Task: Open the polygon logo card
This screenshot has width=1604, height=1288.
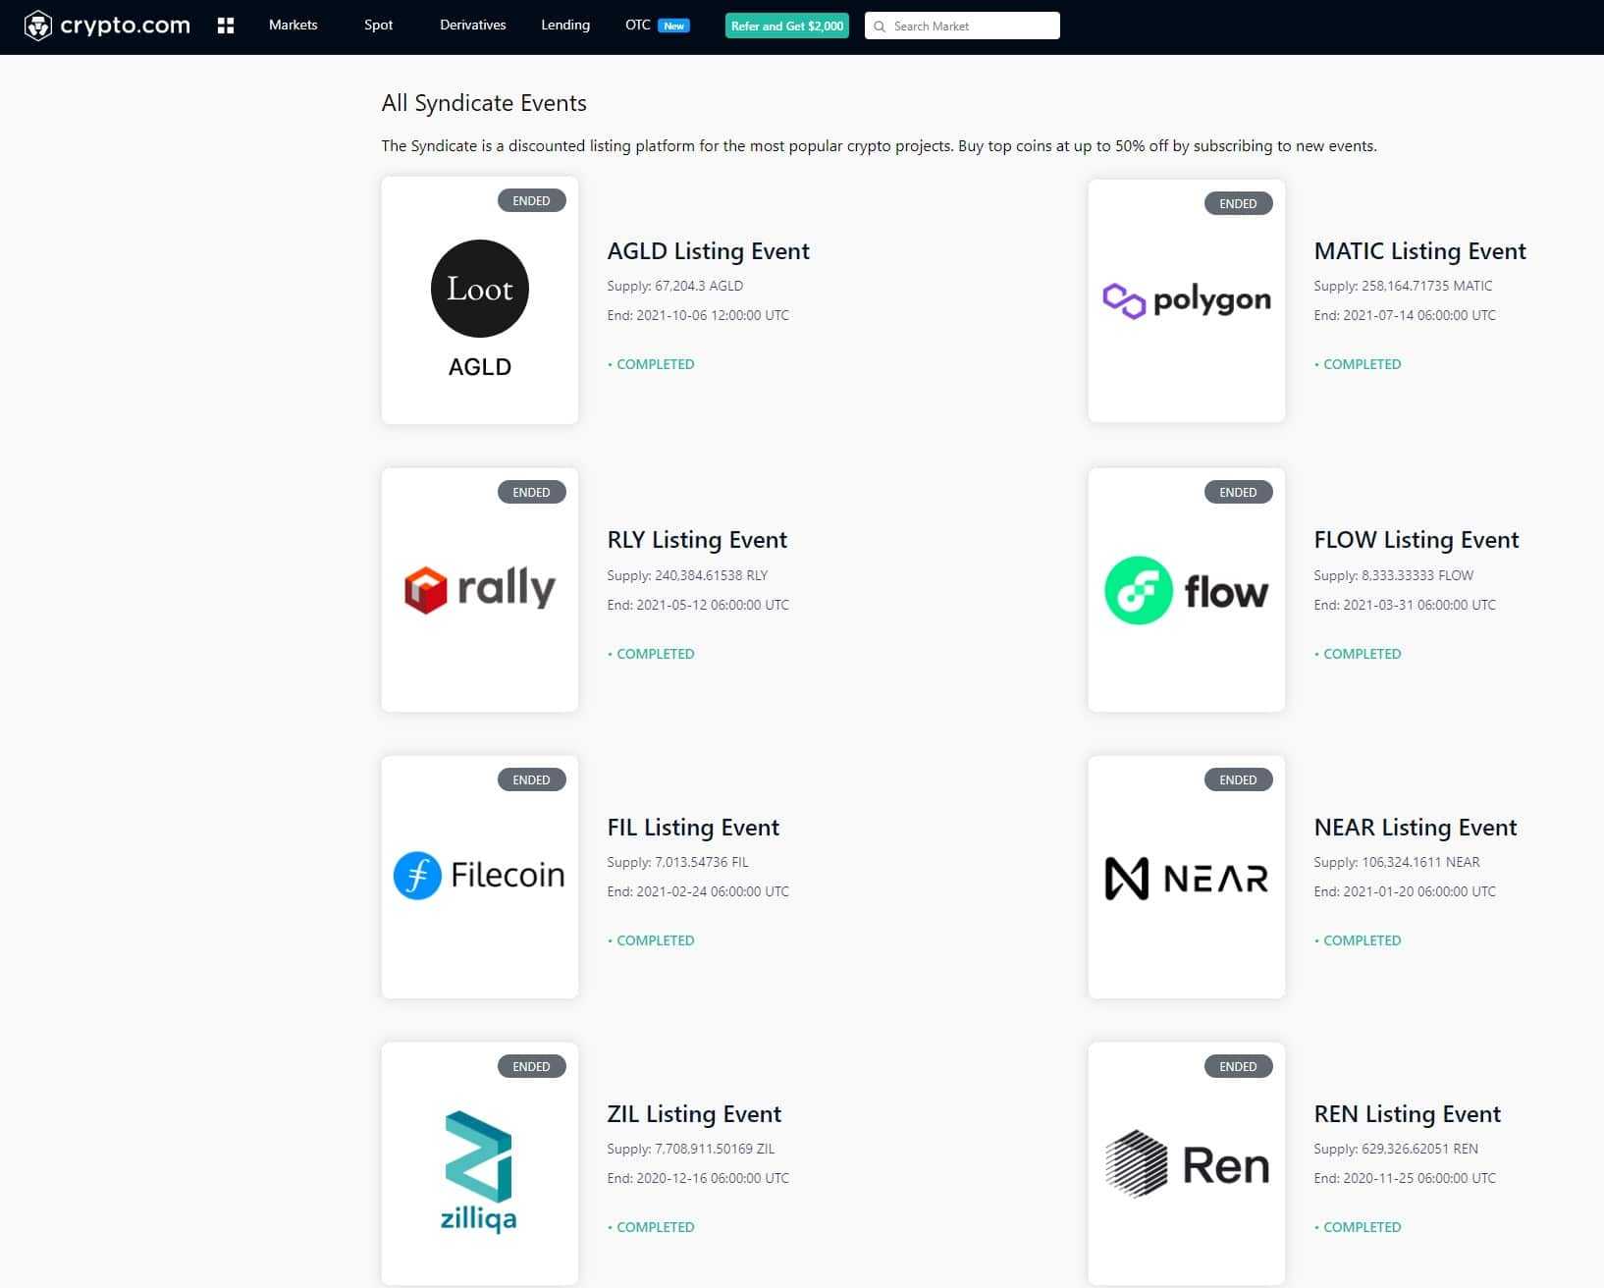Action: pyautogui.click(x=1187, y=300)
